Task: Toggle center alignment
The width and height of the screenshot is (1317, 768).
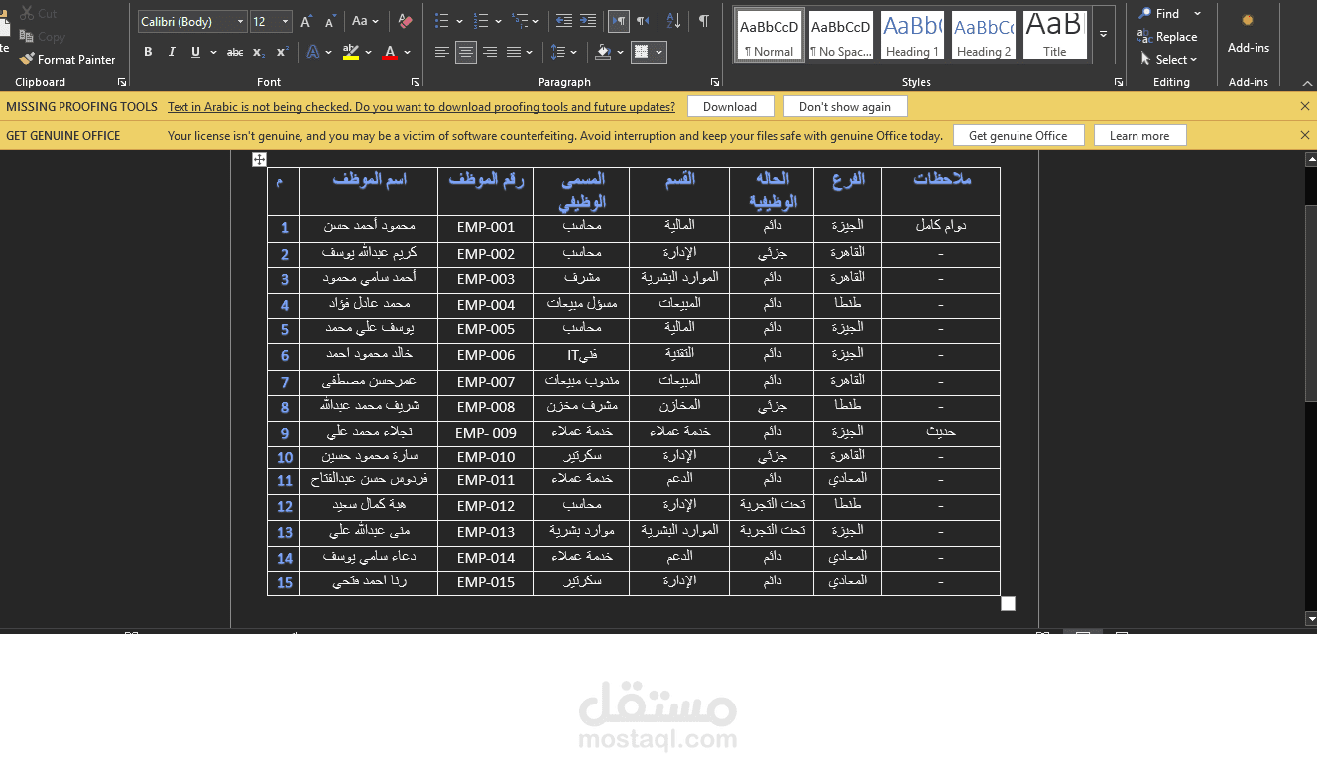Action: 466,52
